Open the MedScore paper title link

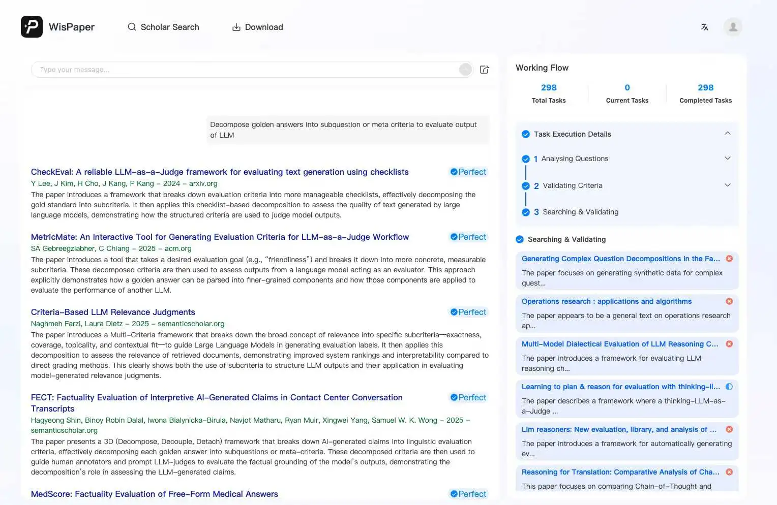pos(155,494)
